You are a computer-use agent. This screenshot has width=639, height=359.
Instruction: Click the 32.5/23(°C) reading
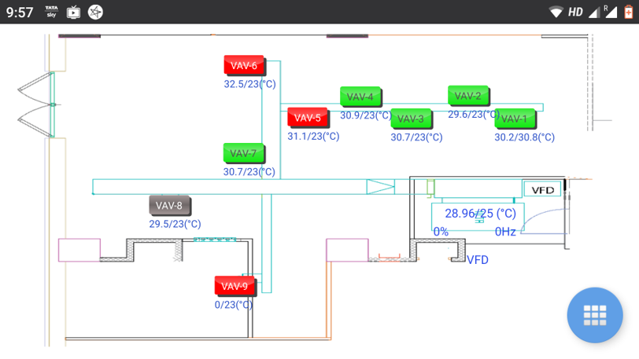click(x=249, y=84)
